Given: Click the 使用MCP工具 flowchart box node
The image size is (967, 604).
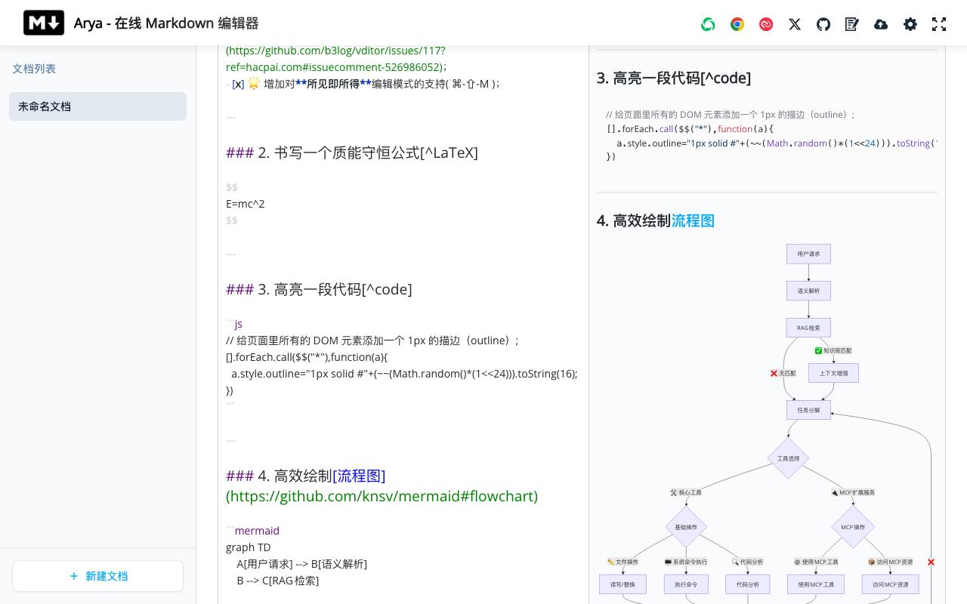Looking at the screenshot, I should coord(816,584).
